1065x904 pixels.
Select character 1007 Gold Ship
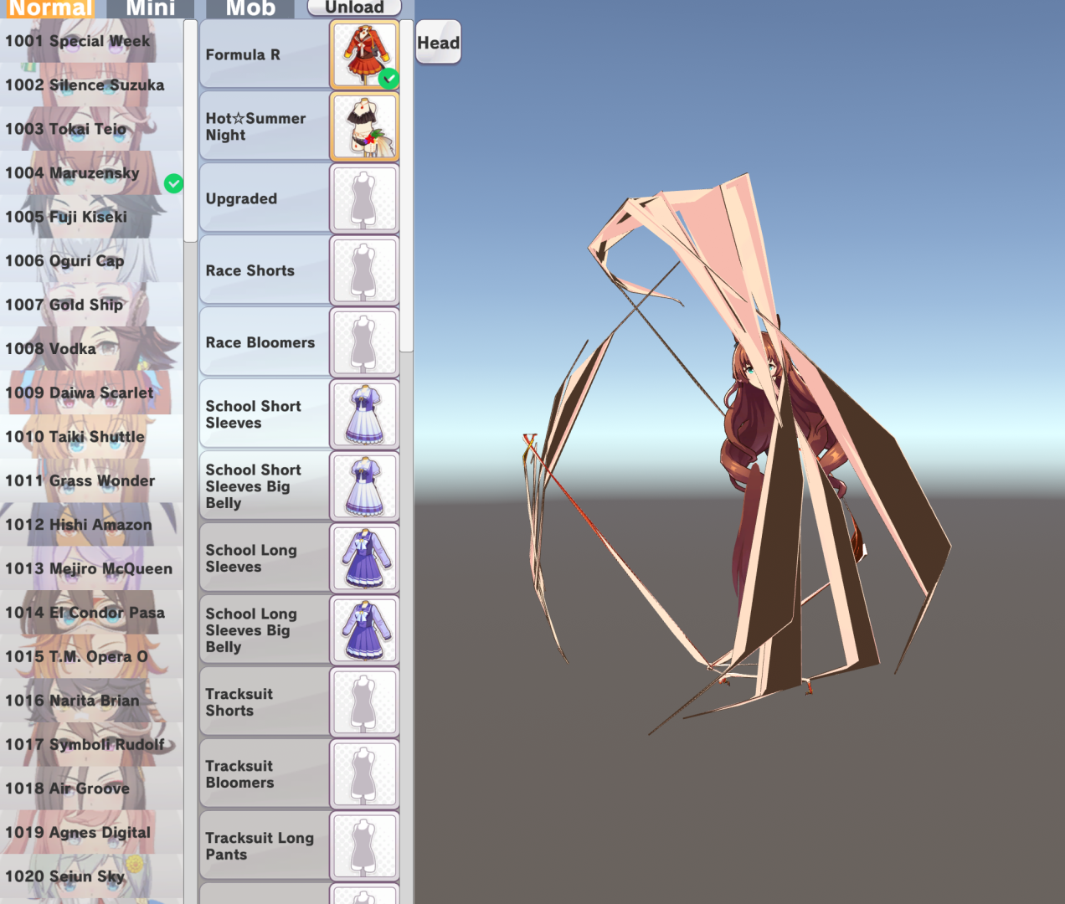[x=91, y=305]
